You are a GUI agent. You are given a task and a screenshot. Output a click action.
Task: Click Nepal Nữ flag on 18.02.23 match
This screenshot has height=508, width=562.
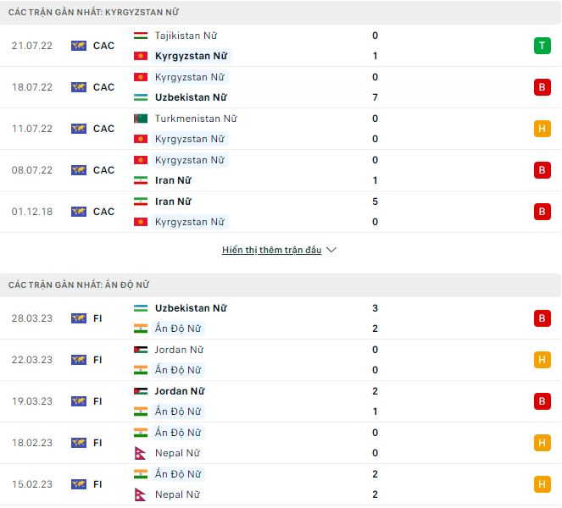click(x=141, y=453)
